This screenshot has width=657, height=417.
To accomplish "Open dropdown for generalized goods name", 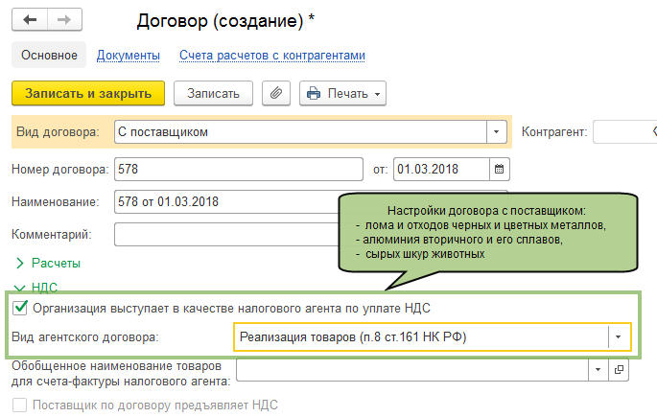I will pyautogui.click(x=599, y=369).
